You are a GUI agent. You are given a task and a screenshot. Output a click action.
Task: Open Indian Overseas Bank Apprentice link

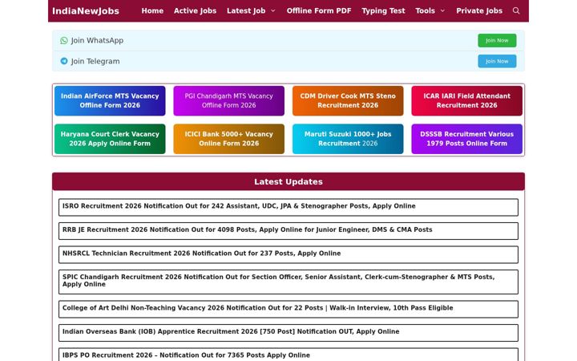click(x=231, y=331)
